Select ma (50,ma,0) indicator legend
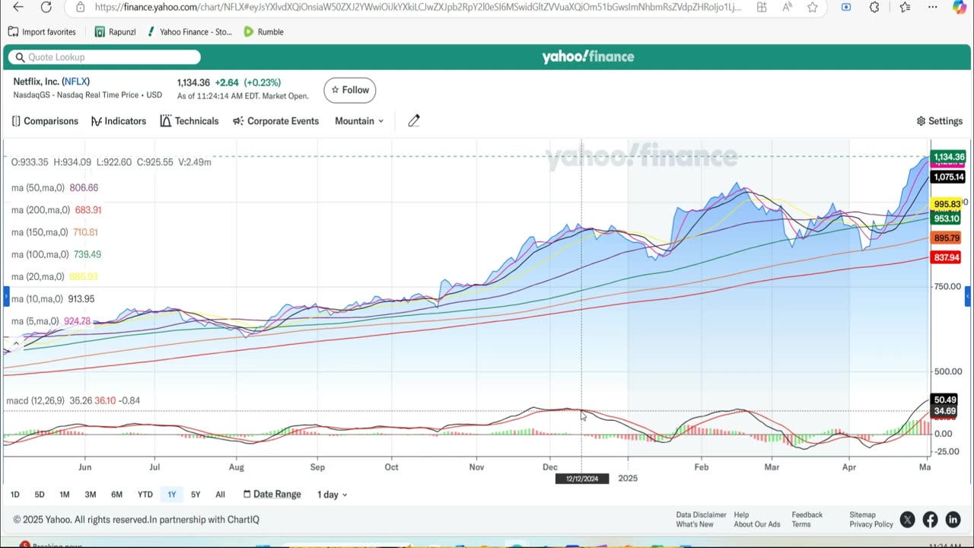The image size is (974, 548). pyautogui.click(x=55, y=188)
